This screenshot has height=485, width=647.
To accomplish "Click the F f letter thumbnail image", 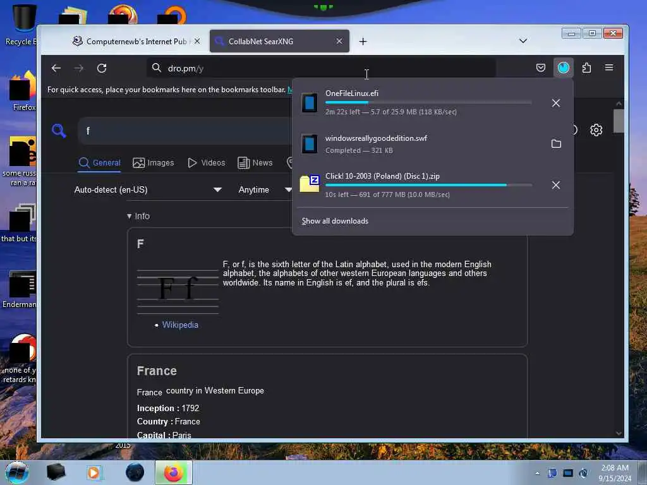I will click(178, 290).
